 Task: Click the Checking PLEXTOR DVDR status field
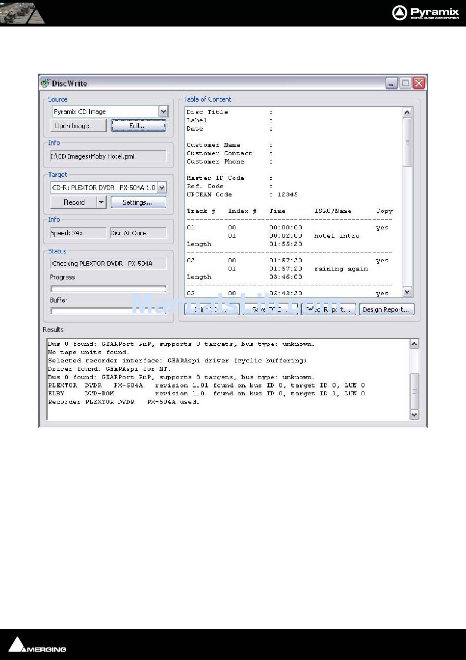coord(108,264)
